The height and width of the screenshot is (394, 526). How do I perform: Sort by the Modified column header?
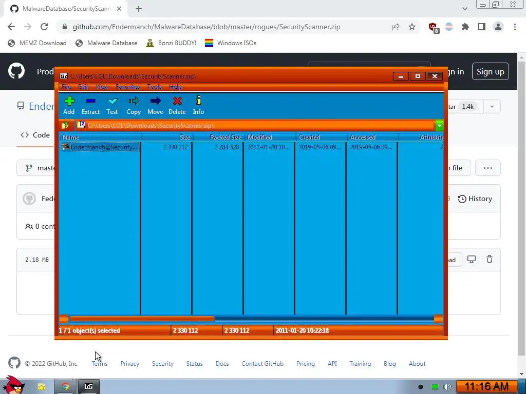point(270,137)
